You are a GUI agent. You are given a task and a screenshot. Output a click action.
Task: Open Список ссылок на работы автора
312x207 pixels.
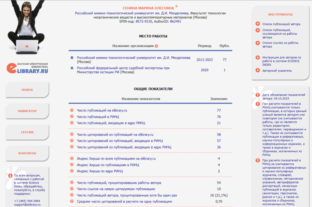tap(280, 44)
